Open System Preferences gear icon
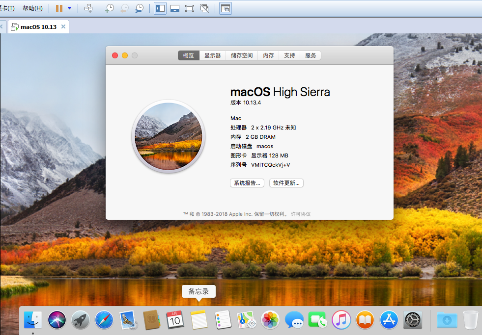Viewport: 482px width, 335px height. tap(413, 320)
